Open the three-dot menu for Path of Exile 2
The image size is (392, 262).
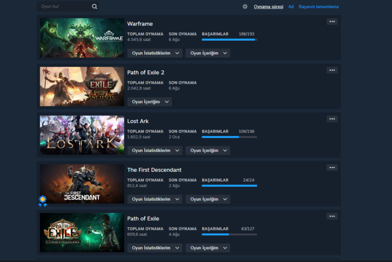tap(332, 70)
